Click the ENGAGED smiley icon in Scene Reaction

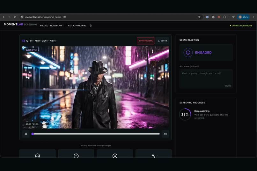pos(188,53)
